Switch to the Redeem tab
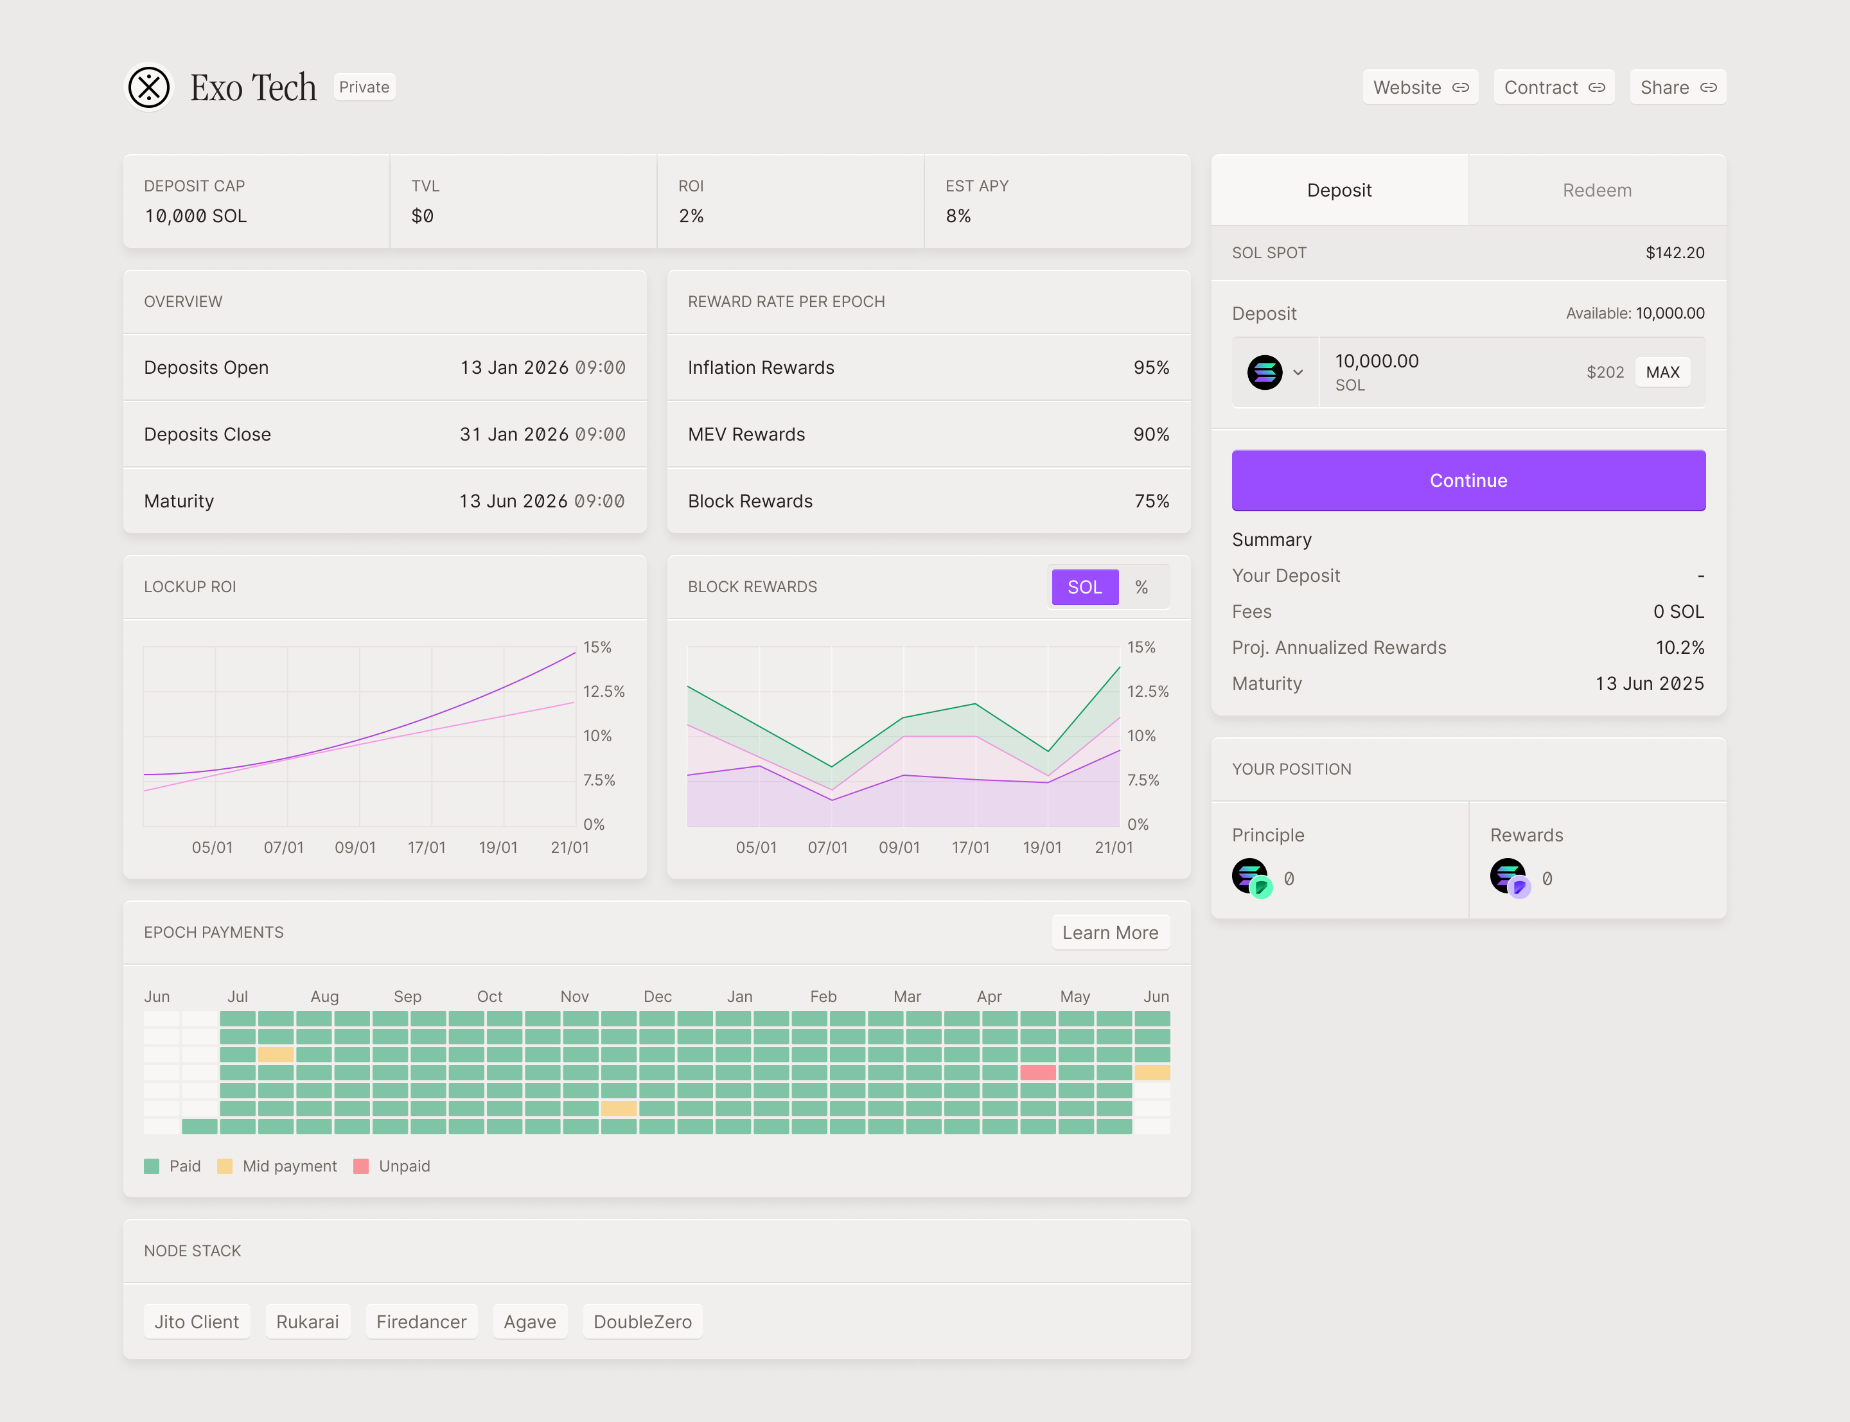Viewport: 1850px width, 1422px height. [x=1596, y=191]
